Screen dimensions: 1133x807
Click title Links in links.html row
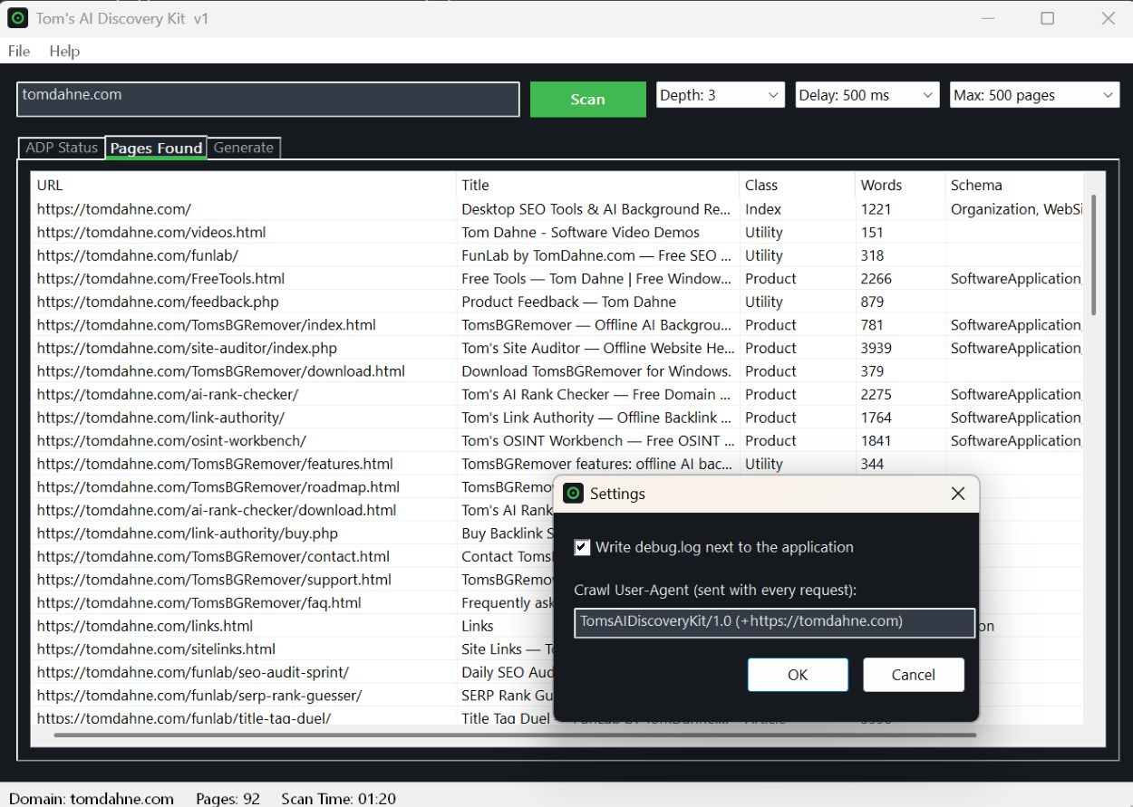[478, 626]
